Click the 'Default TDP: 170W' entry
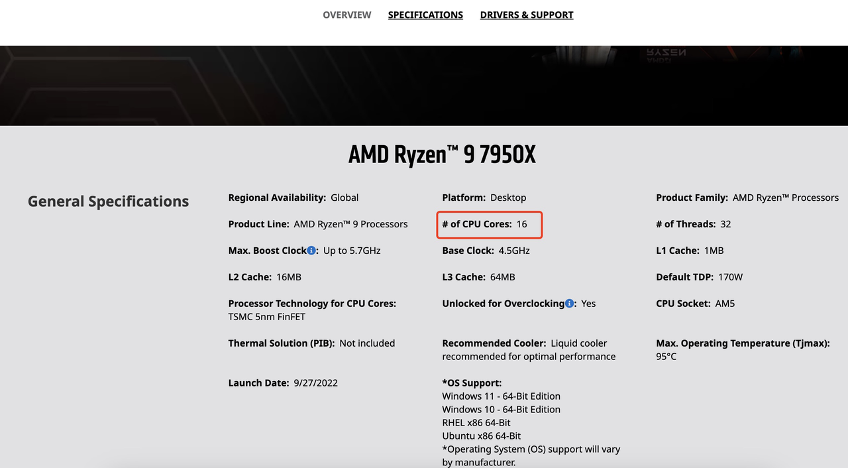Screen dimensions: 848x468 pos(700,277)
